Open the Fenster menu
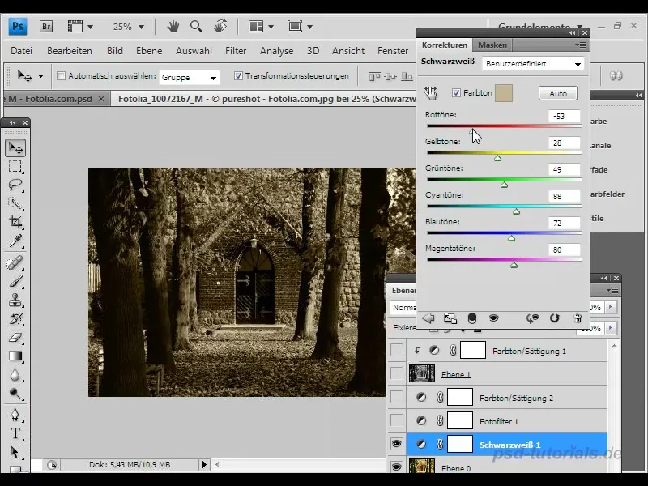Screen dimensions: 648x486 pyautogui.click(x=393, y=51)
